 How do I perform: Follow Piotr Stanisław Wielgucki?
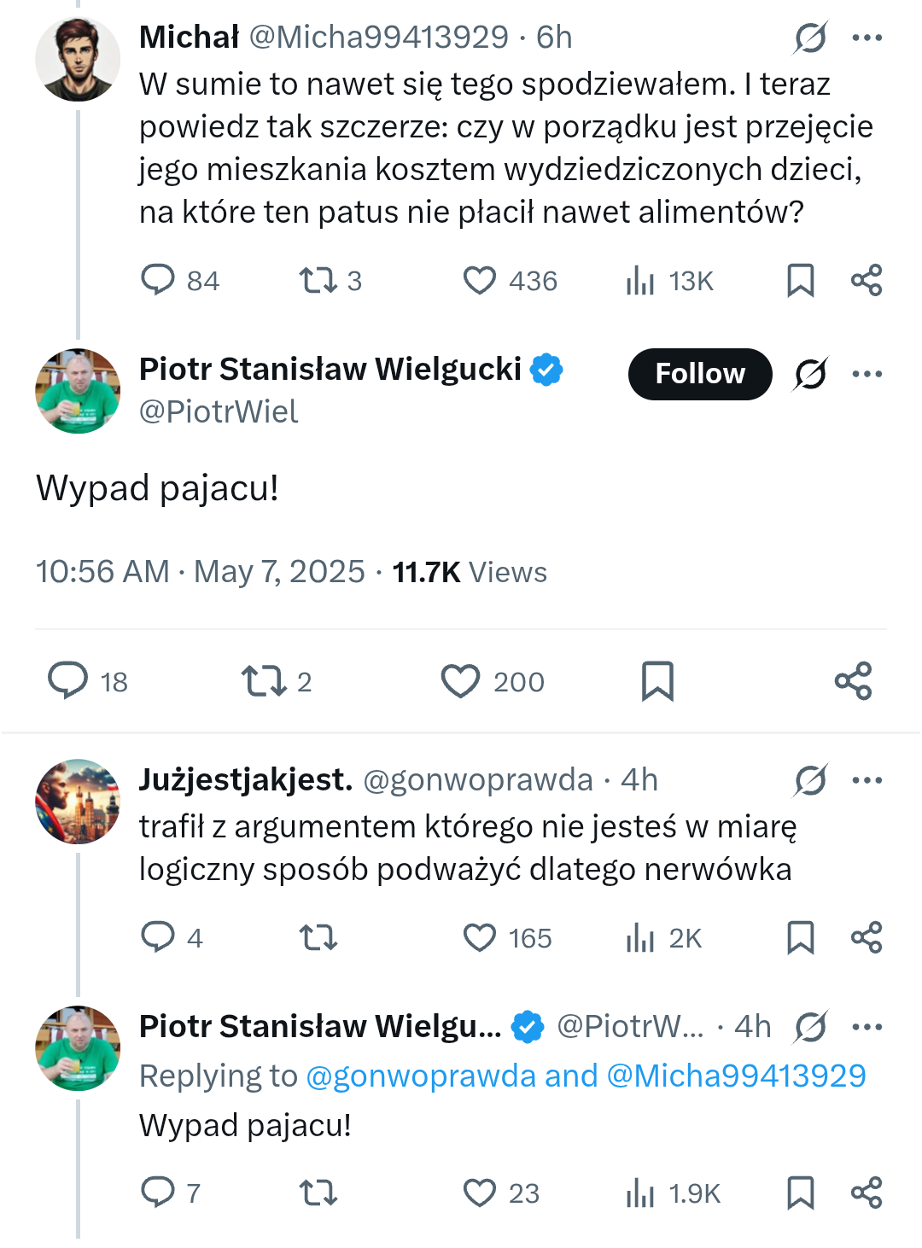[700, 374]
